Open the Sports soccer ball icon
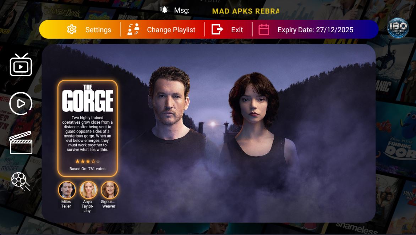Image resolution: width=416 pixels, height=235 pixels. pyautogui.click(x=21, y=181)
